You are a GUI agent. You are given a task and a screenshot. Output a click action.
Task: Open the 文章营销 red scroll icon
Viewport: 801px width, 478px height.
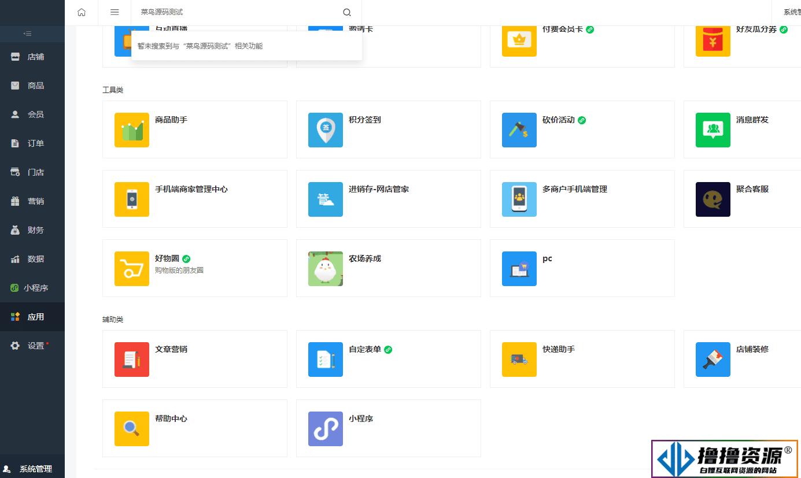point(132,360)
